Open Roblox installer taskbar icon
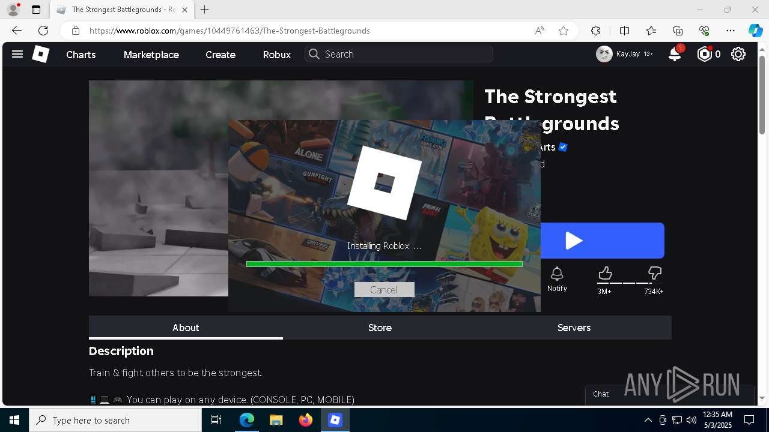Viewport: 769px width, 432px height. pos(335,420)
